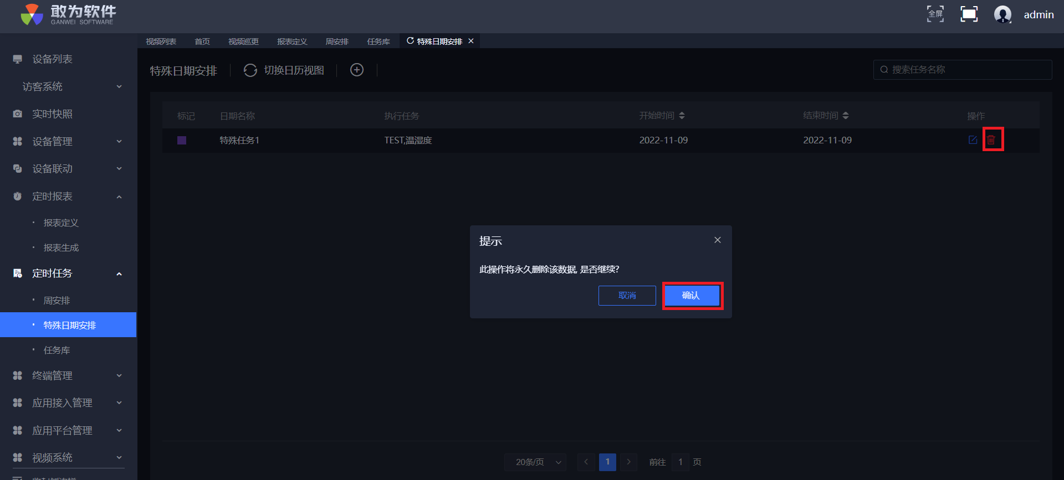Screen dimensions: 1064x480
Task: Toggle the 全屏 fullscreen icon
Action: pos(935,14)
